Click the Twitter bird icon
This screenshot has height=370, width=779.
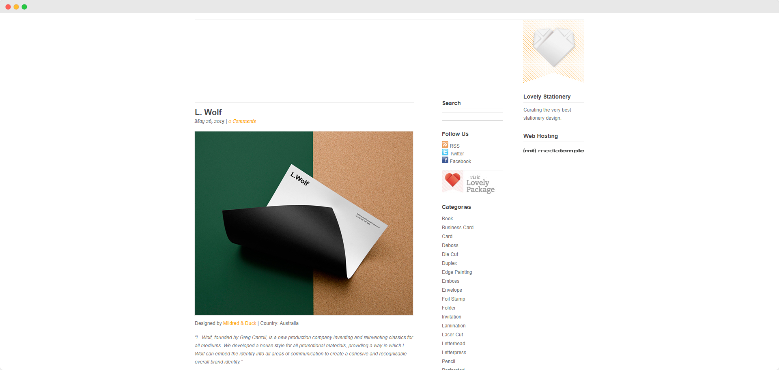click(445, 152)
